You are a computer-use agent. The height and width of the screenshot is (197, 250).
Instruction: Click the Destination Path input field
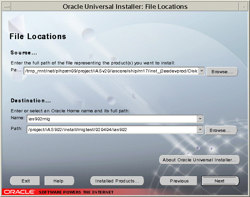point(112,130)
